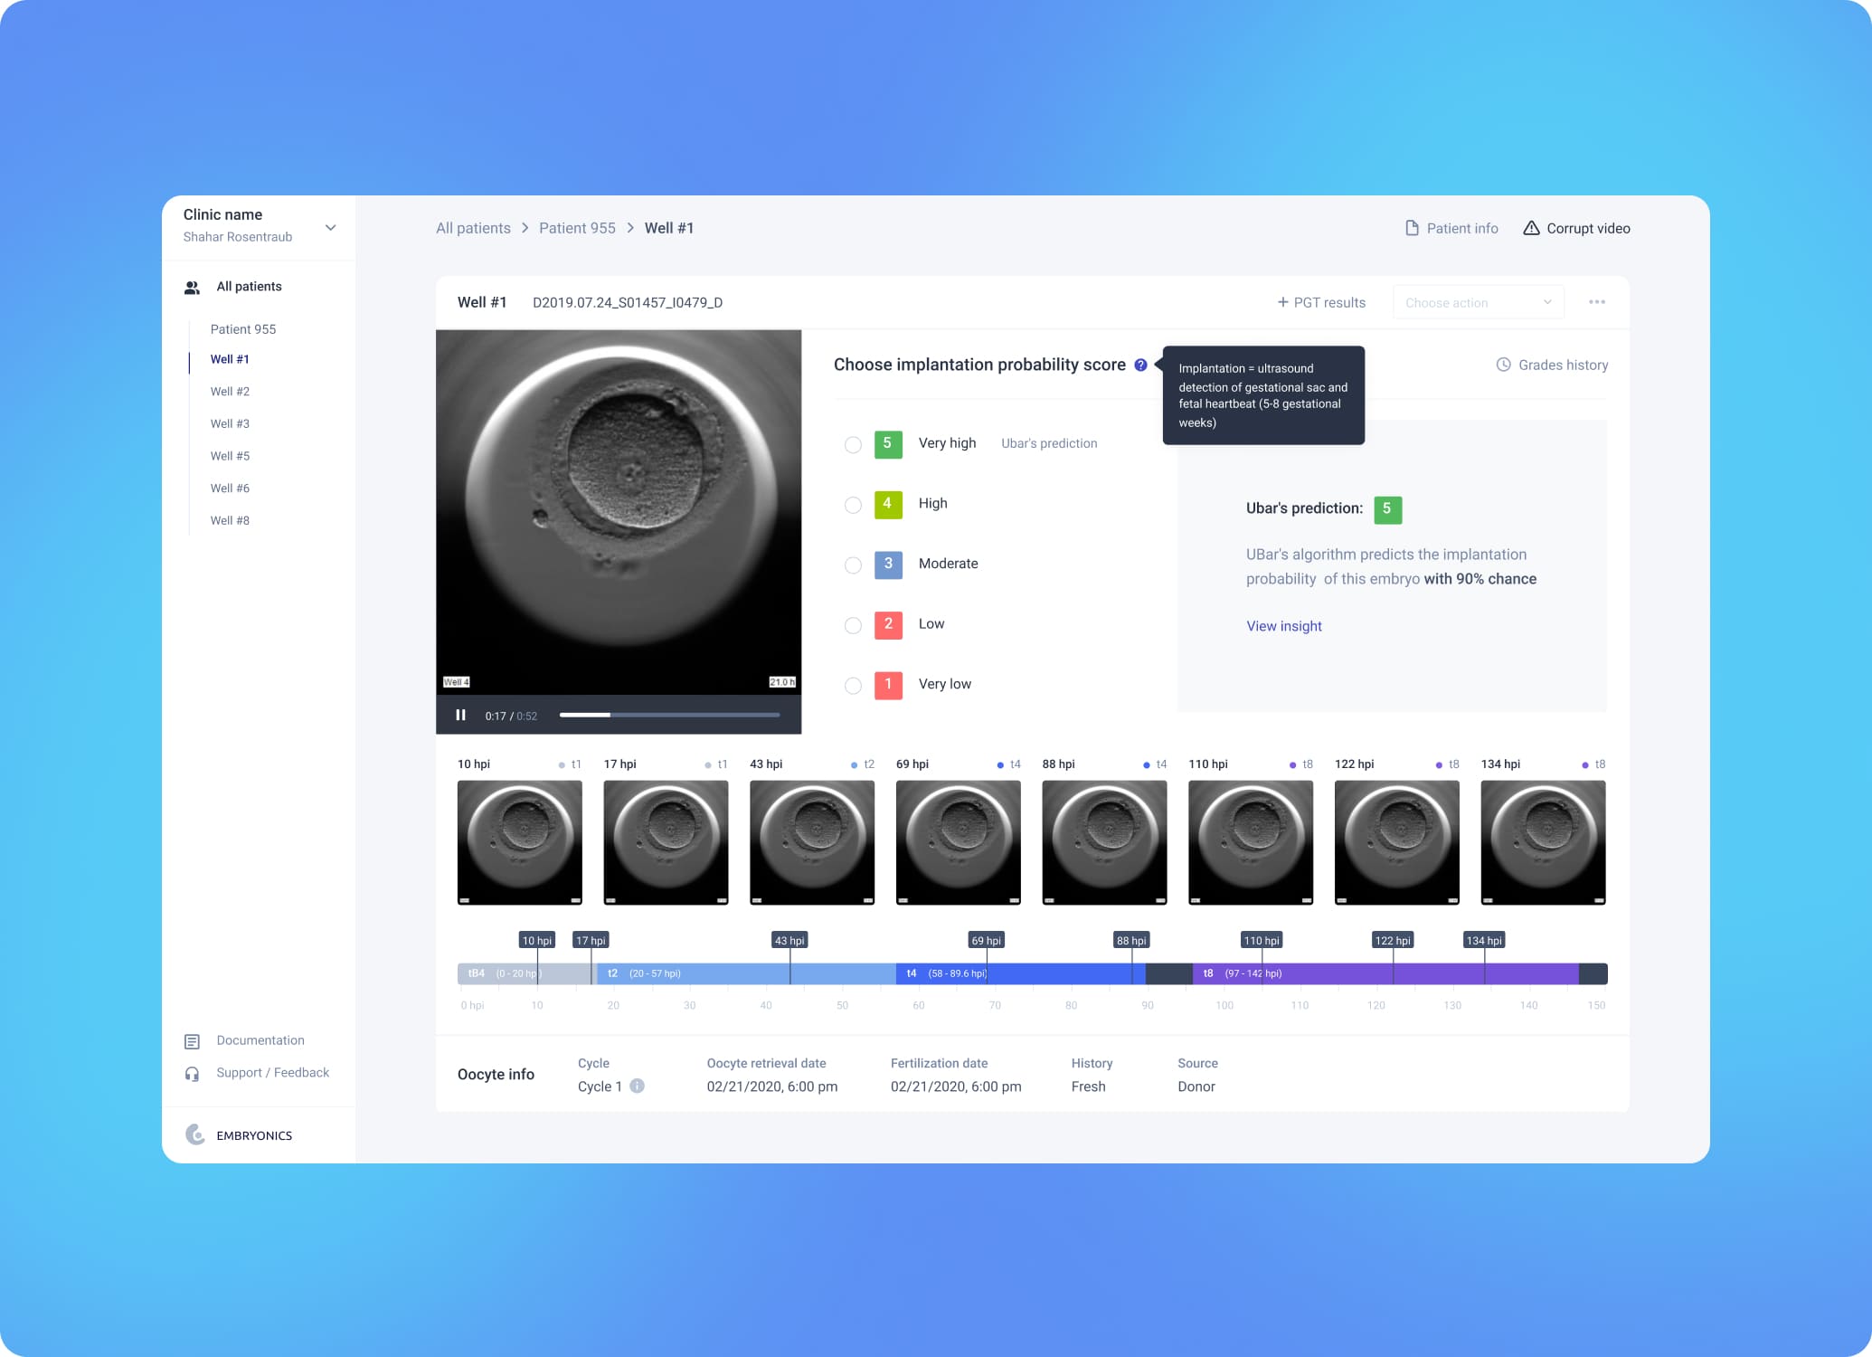
Task: Open the 69 hpi embryo thumbnail
Action: pyautogui.click(x=959, y=843)
